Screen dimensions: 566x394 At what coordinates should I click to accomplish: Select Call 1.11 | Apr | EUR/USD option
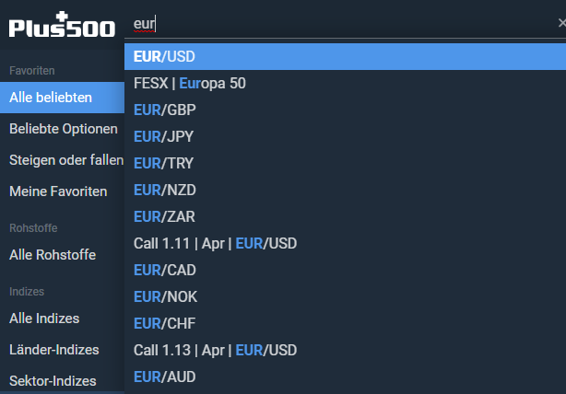coord(345,243)
